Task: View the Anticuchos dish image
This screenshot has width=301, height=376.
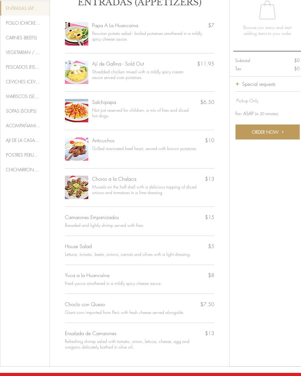Action: pyautogui.click(x=76, y=149)
